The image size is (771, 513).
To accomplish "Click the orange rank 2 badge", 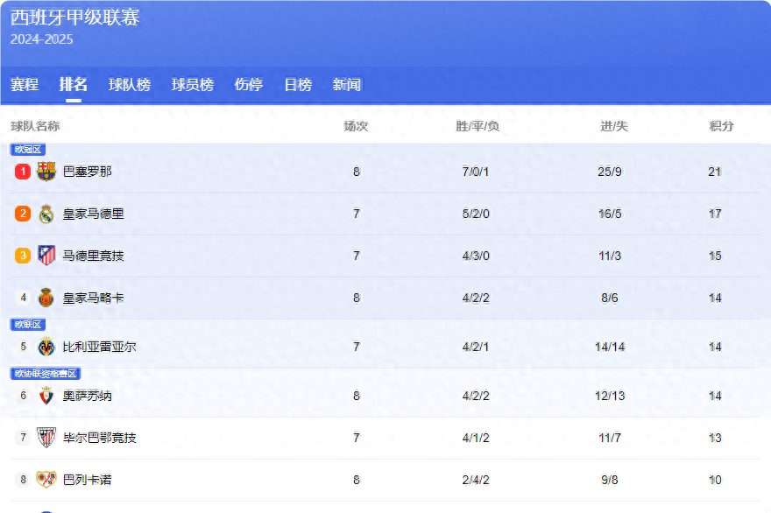I will (23, 214).
